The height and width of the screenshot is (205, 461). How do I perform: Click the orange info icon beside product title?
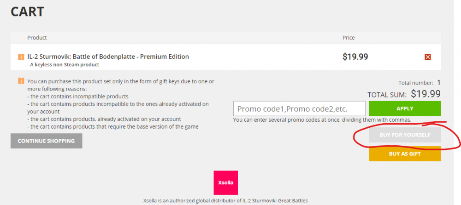pyautogui.click(x=21, y=57)
